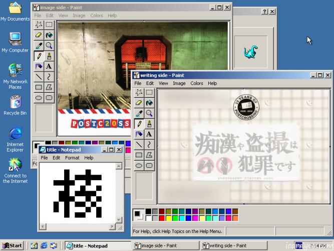Viewport: 334px width, 251px height.
Task: Choose the Fill With Color bucket in writing side Paint
Action: (x=149, y=103)
